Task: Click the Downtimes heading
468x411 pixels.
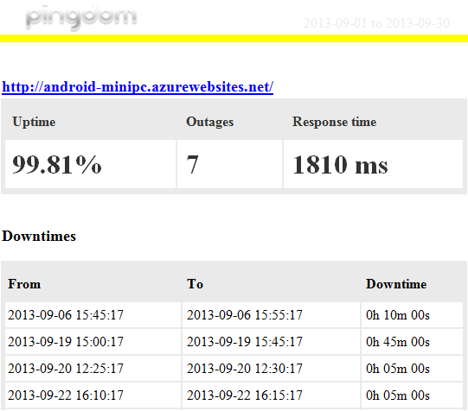Action: [39, 237]
